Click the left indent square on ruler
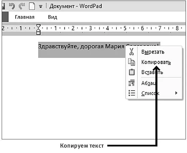This screenshot has width=187, height=153. click(38, 32)
